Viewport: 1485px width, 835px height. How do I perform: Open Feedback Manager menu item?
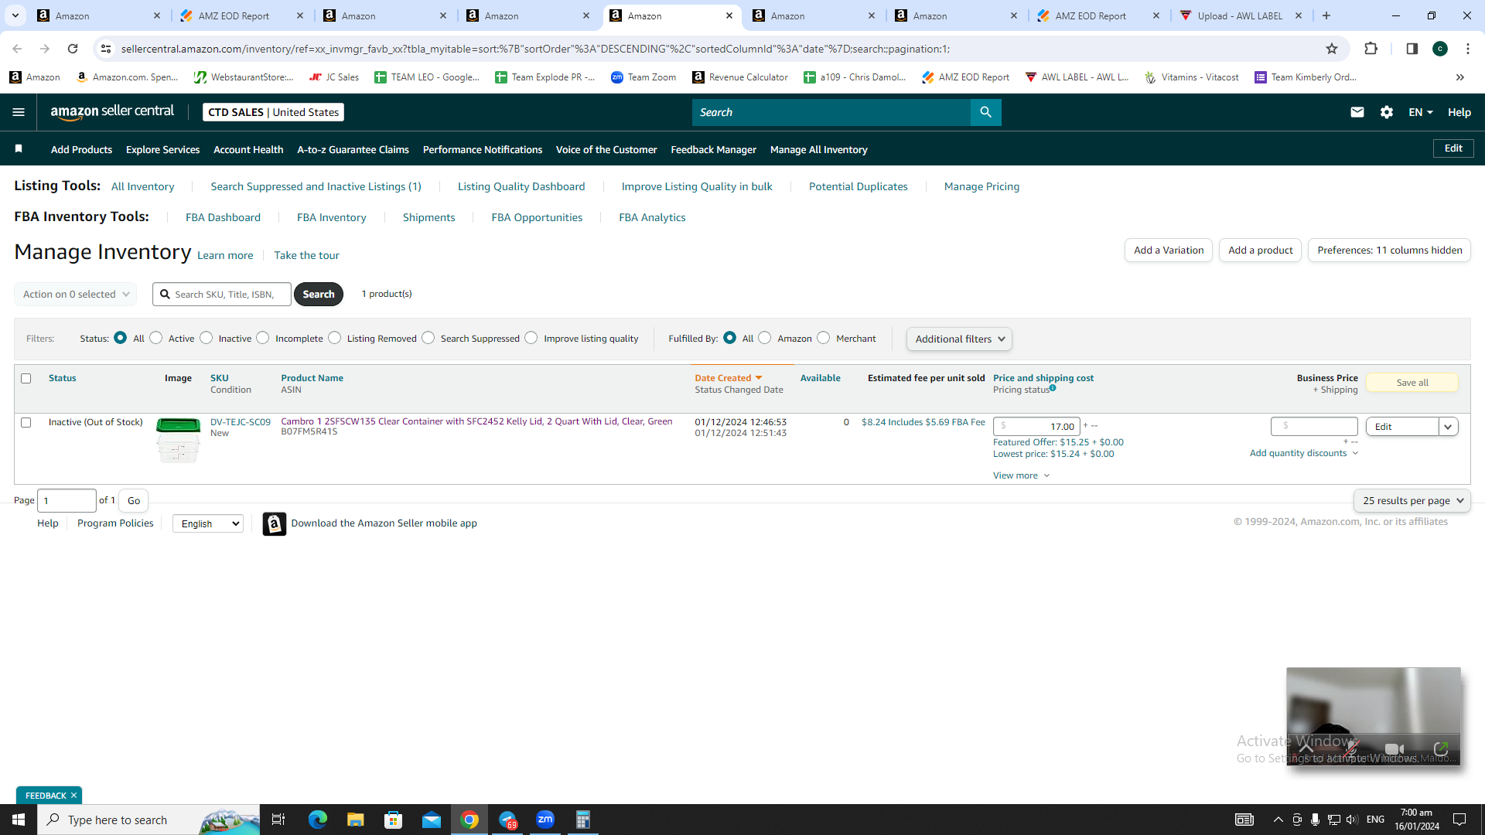pyautogui.click(x=713, y=149)
